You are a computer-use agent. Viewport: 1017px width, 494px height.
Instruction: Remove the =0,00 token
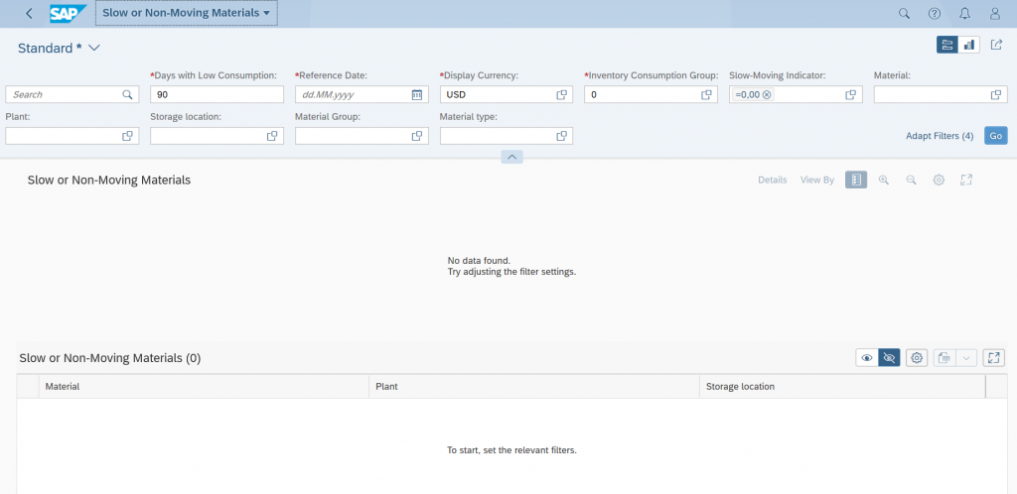(x=767, y=94)
